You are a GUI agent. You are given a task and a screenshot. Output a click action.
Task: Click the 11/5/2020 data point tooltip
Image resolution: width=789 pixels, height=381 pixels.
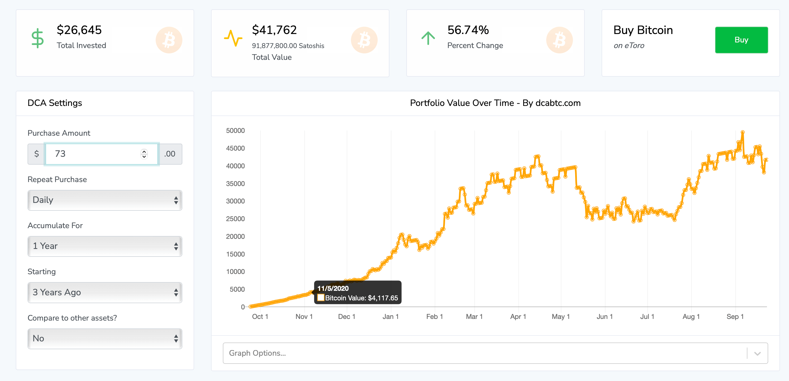(x=357, y=293)
